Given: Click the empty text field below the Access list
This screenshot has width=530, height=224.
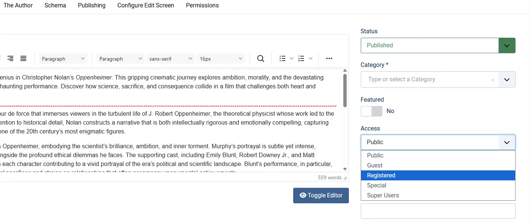Looking at the screenshot, I should tap(438, 210).
